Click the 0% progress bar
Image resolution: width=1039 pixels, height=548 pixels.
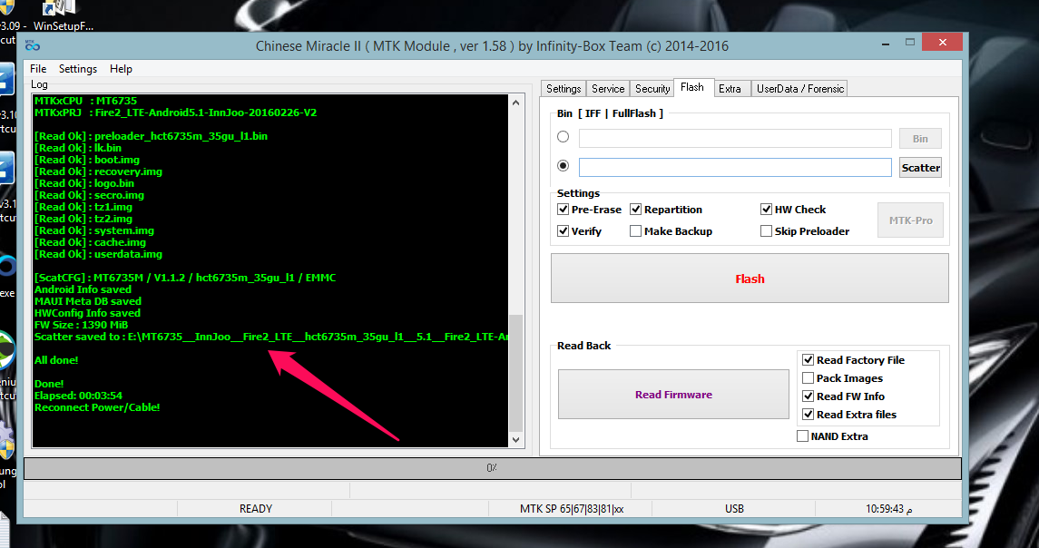coord(493,468)
